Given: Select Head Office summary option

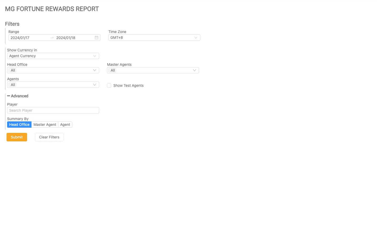Looking at the screenshot, I should pos(19,125).
